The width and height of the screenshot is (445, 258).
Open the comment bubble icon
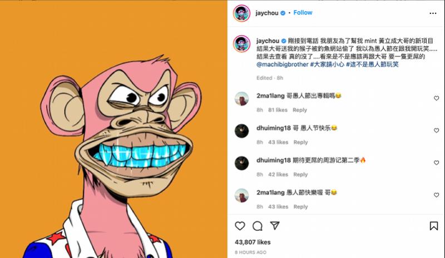[x=258, y=226]
